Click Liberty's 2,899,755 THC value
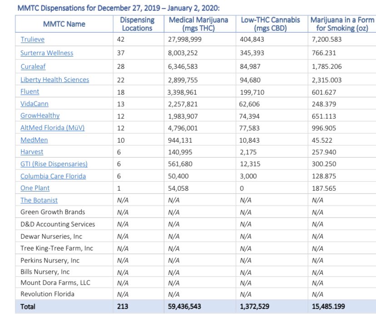This screenshot has width=376, height=314. click(x=183, y=80)
